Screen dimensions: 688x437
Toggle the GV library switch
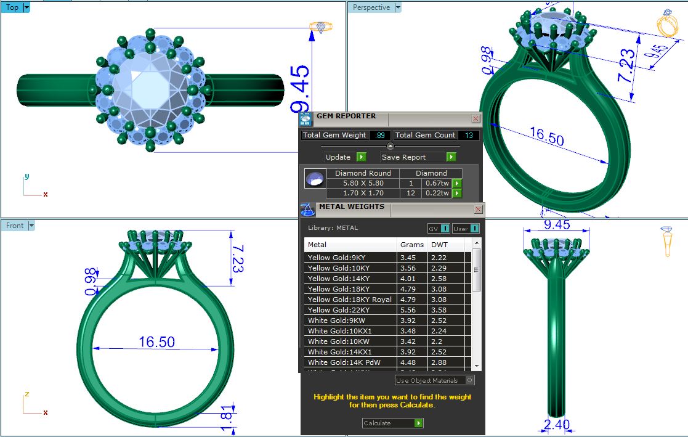tap(445, 229)
